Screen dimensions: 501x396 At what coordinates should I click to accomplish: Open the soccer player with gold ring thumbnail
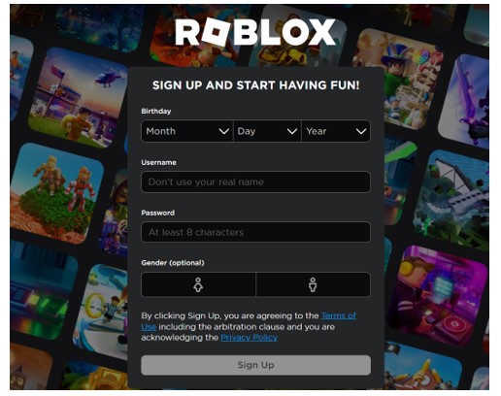pyautogui.click(x=101, y=313)
